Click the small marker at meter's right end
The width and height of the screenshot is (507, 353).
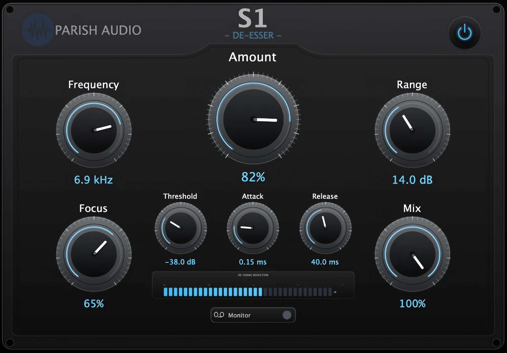(x=335, y=292)
